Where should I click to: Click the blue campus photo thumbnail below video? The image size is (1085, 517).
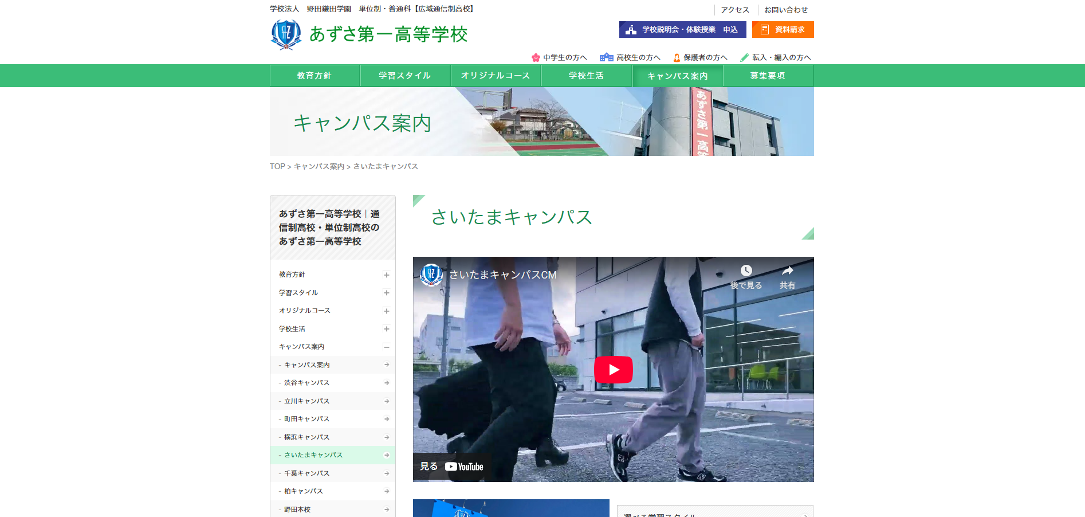[511, 508]
